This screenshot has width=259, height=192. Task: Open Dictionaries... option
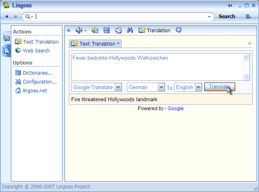(34, 73)
